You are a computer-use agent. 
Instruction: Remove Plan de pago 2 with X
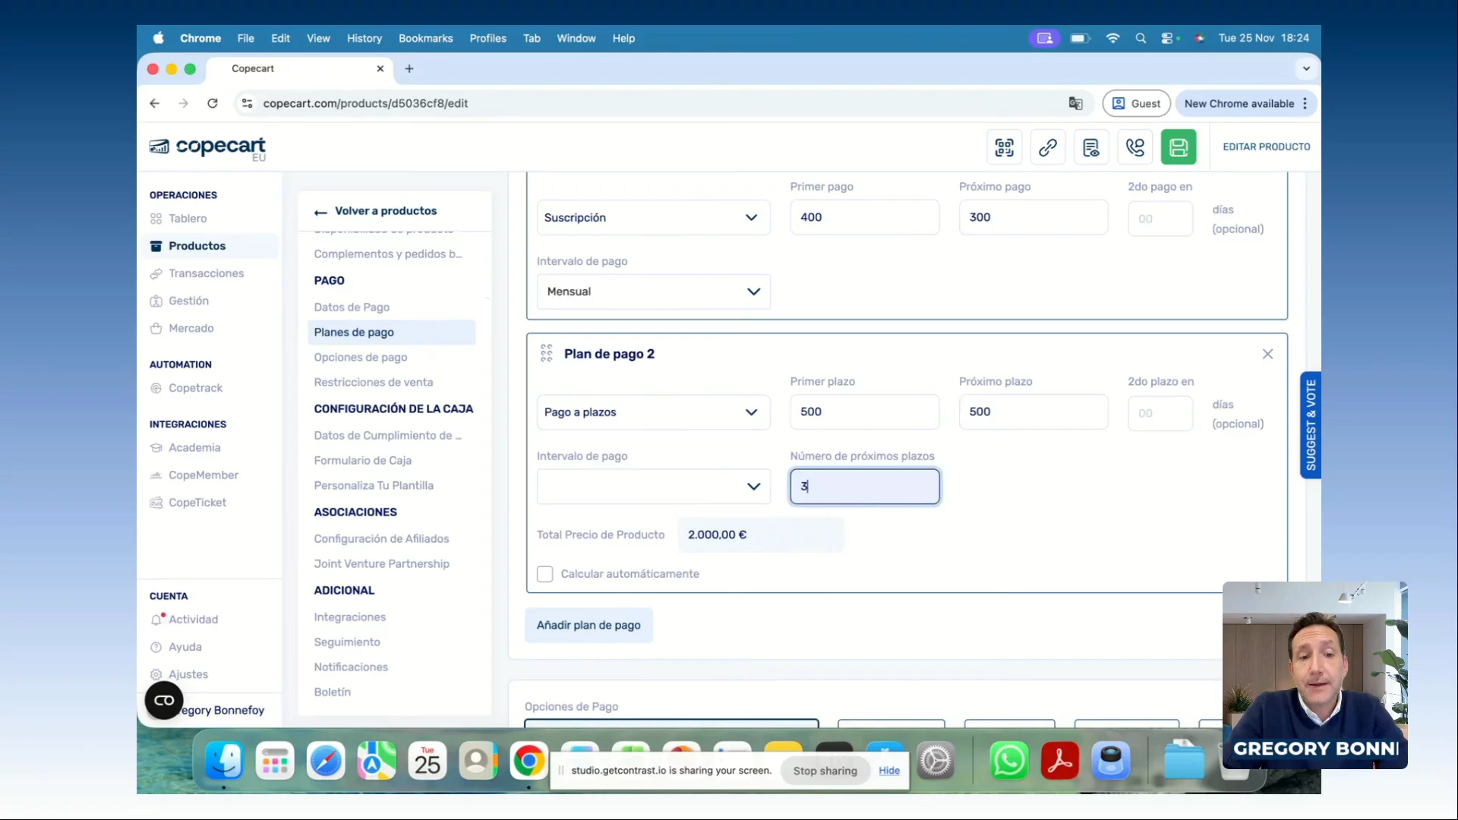(x=1267, y=354)
